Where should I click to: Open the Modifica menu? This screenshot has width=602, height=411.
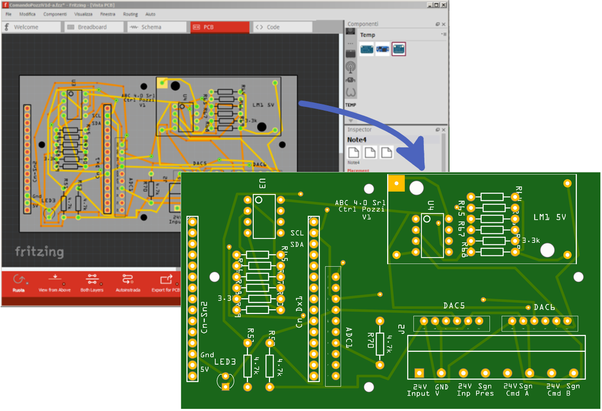[27, 14]
